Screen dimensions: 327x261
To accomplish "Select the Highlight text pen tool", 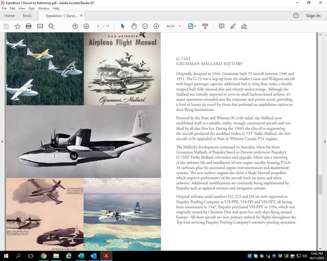I will (233, 26).
